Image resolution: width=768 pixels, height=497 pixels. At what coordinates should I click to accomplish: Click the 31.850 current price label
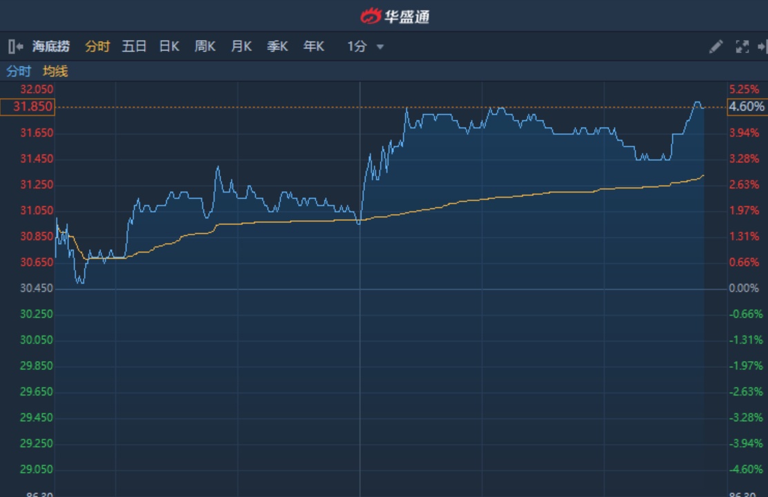pos(28,107)
